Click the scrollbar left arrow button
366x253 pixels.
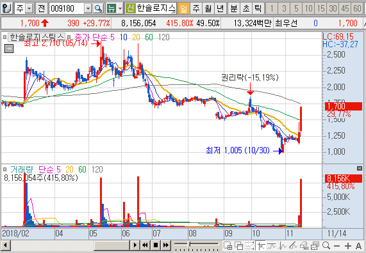(5, 245)
